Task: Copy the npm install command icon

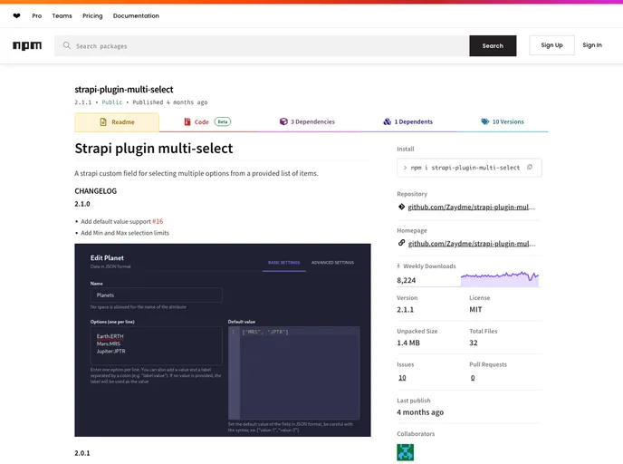Action: pyautogui.click(x=530, y=168)
